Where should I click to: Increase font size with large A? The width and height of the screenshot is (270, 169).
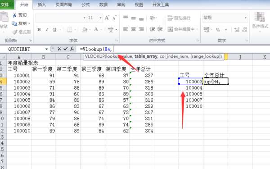[x=107, y=18]
